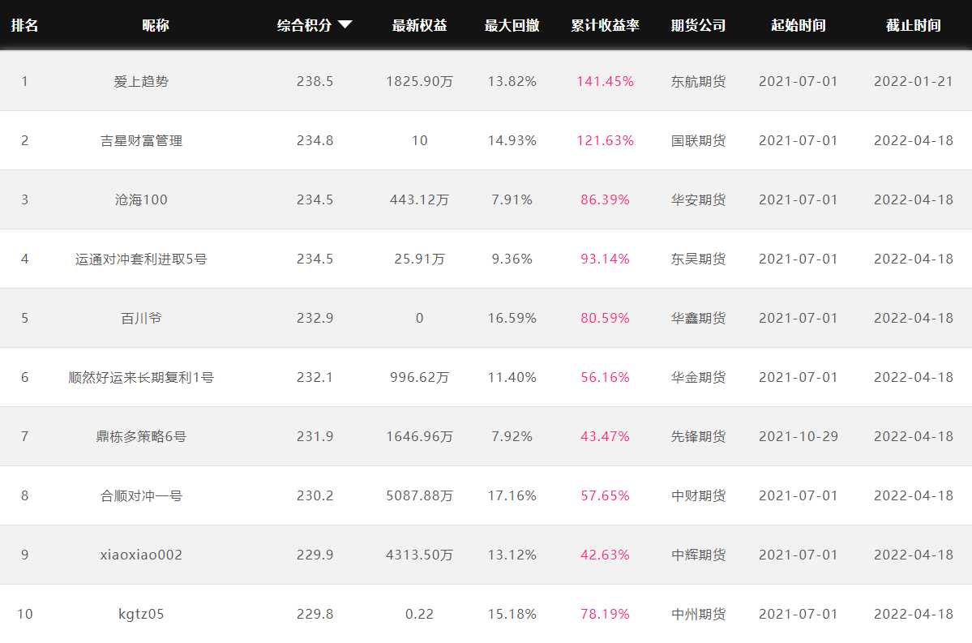This screenshot has height=643, width=972.
Task: Select company 东航期货
Action: pyautogui.click(x=699, y=81)
